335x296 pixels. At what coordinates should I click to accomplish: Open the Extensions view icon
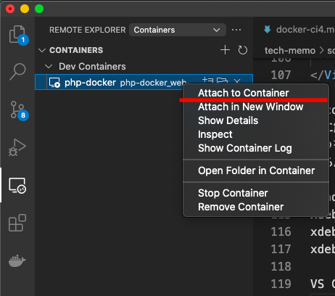pos(17,223)
